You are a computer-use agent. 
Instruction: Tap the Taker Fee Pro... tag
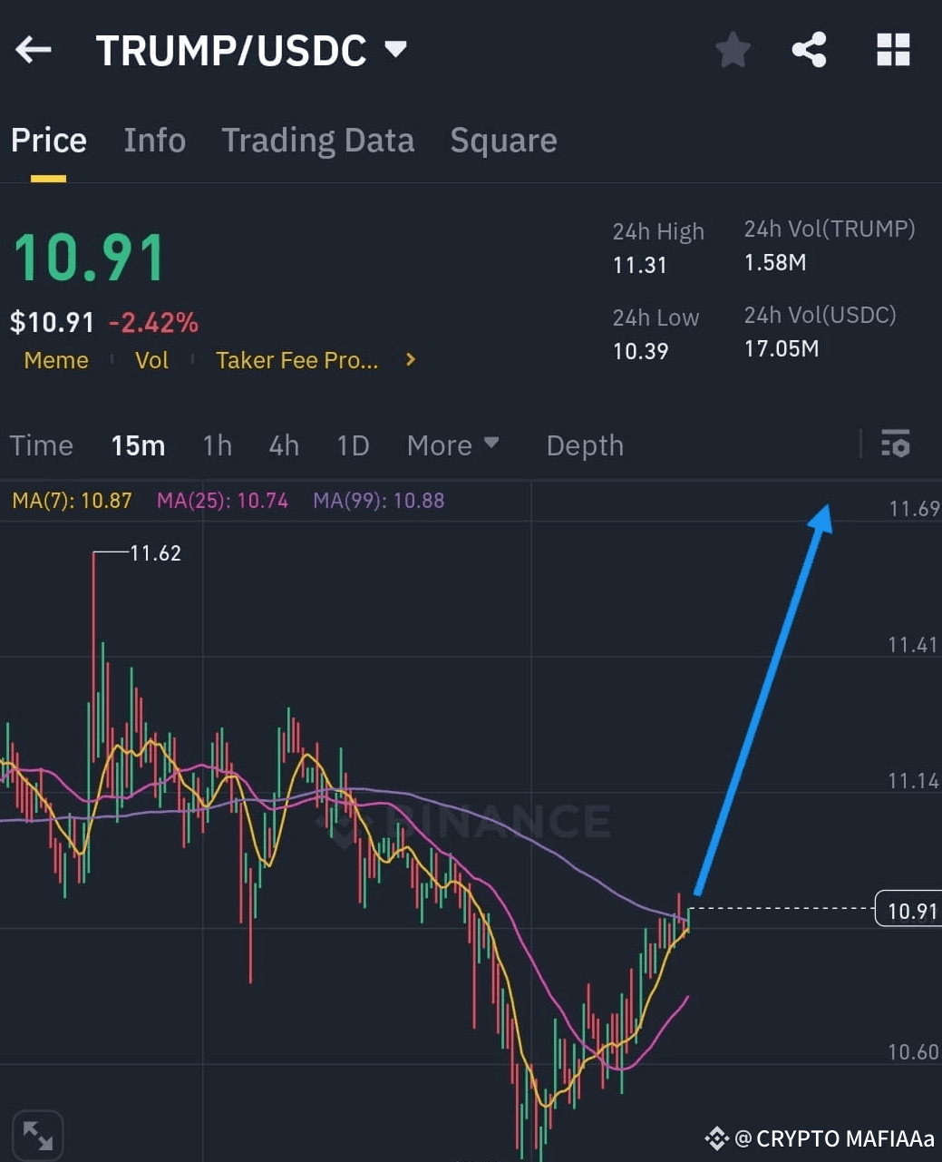pos(297,360)
